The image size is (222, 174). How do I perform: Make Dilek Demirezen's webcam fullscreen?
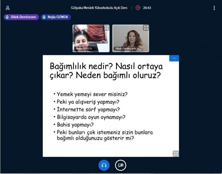[x=146, y=28]
